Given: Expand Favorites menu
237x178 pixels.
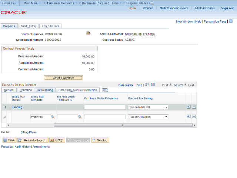Looking at the screenshot, I should 9,3.
